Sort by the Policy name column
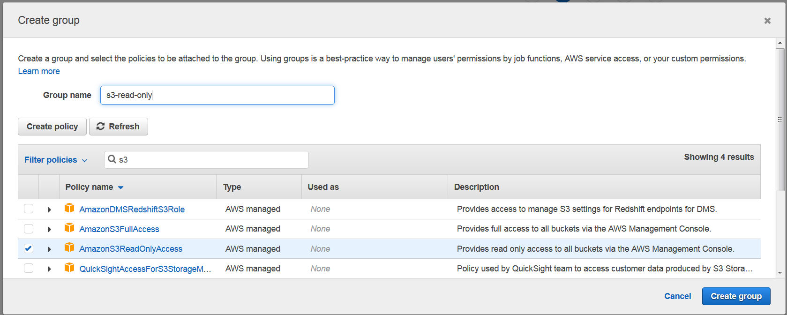This screenshot has height=315, width=787. (94, 187)
